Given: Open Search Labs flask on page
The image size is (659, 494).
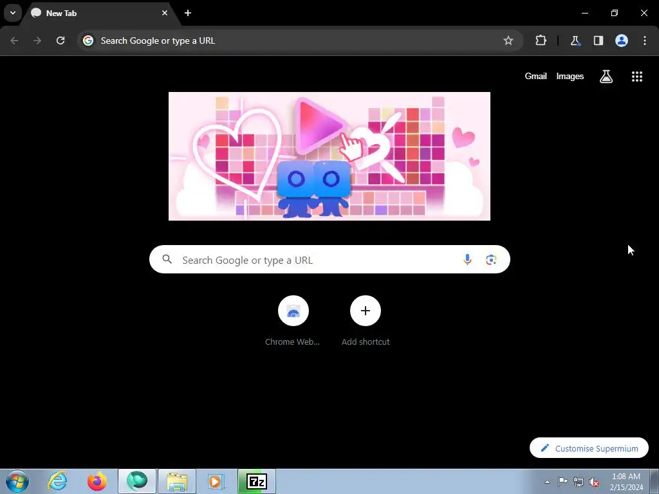Looking at the screenshot, I should [x=606, y=77].
